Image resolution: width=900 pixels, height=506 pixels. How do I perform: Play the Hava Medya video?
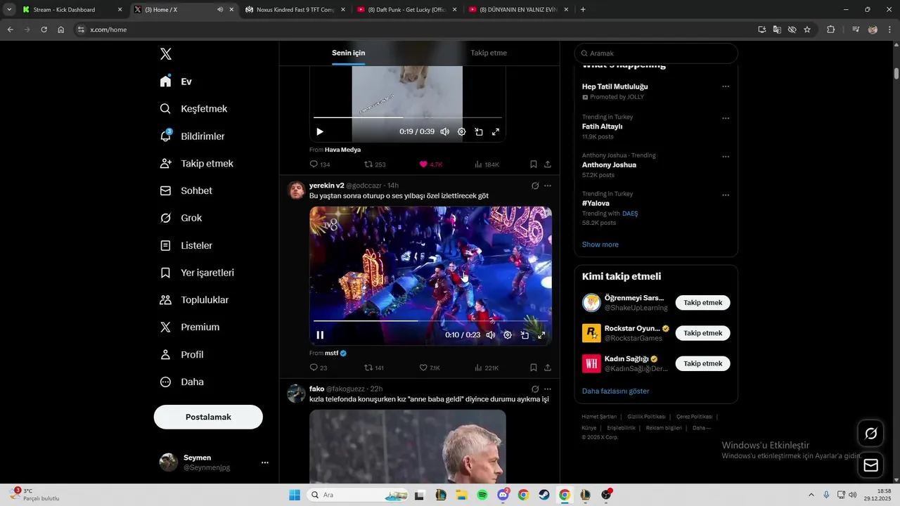coord(320,131)
